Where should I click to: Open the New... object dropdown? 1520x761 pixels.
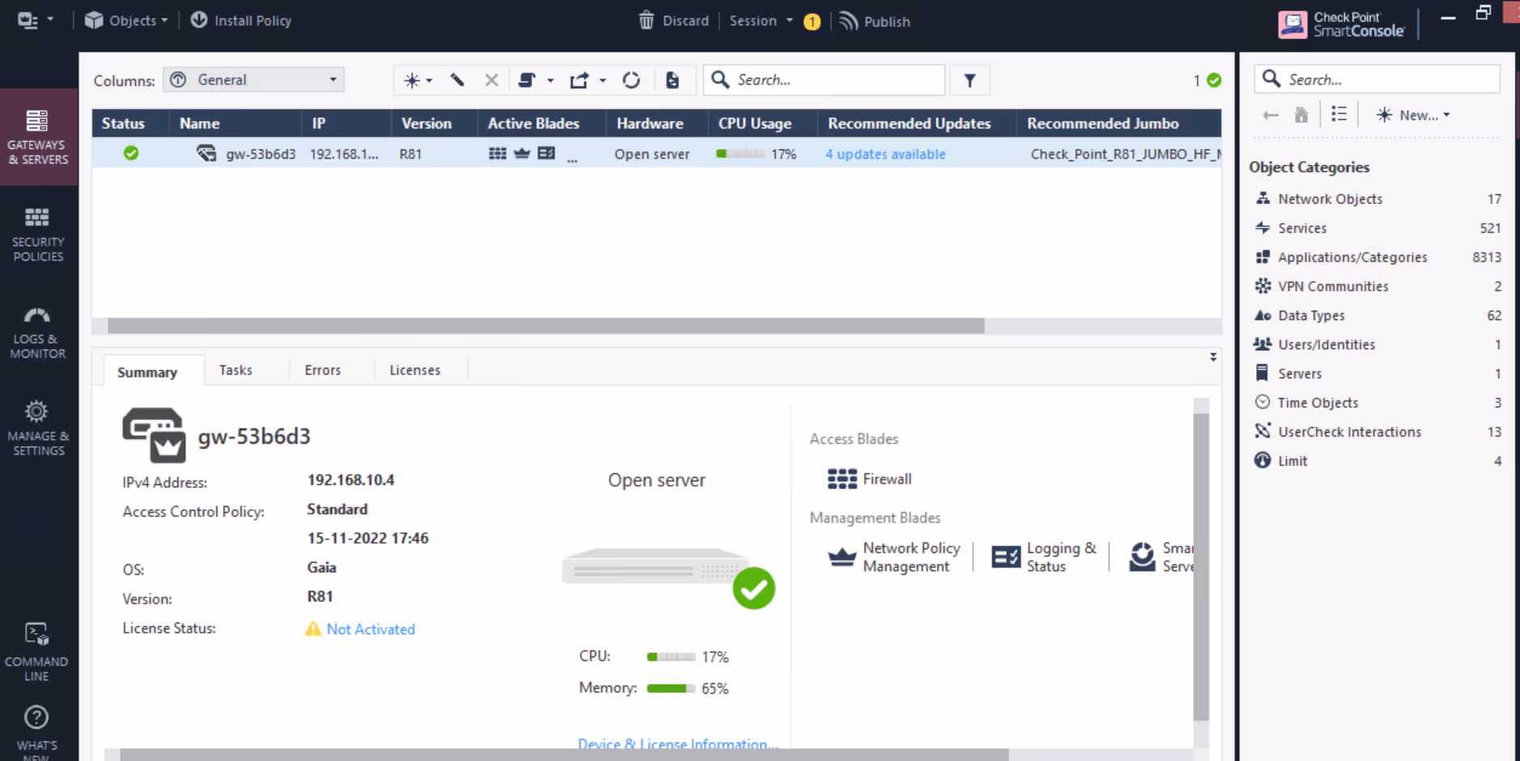1413,115
